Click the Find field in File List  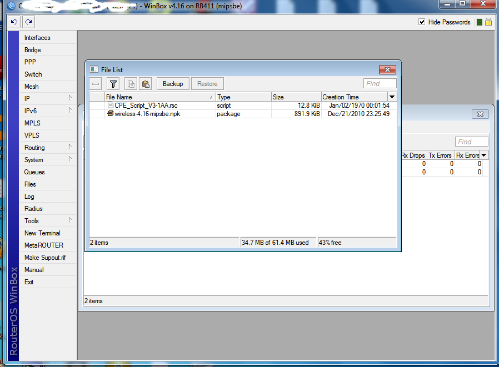pos(380,84)
